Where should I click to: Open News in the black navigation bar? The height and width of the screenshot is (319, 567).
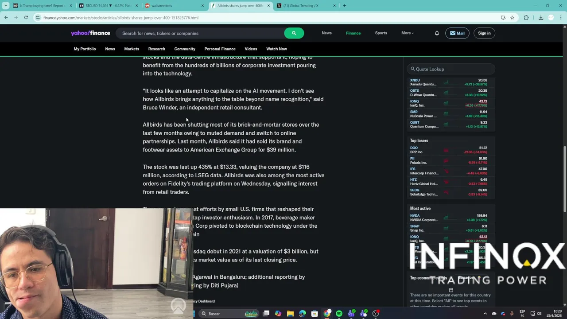pos(110,49)
